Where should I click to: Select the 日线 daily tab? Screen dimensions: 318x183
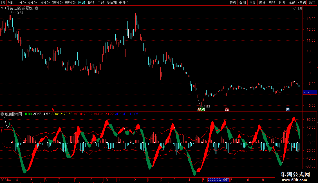[82, 3]
